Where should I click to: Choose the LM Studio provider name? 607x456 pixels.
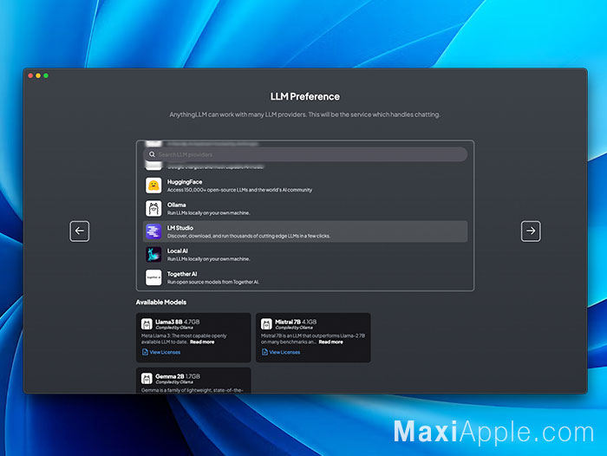click(180, 228)
